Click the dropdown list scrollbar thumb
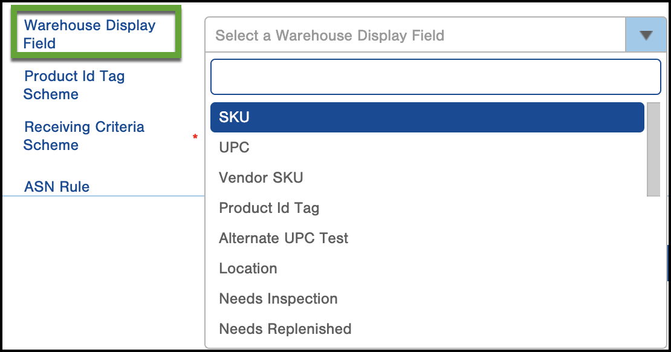 click(653, 149)
